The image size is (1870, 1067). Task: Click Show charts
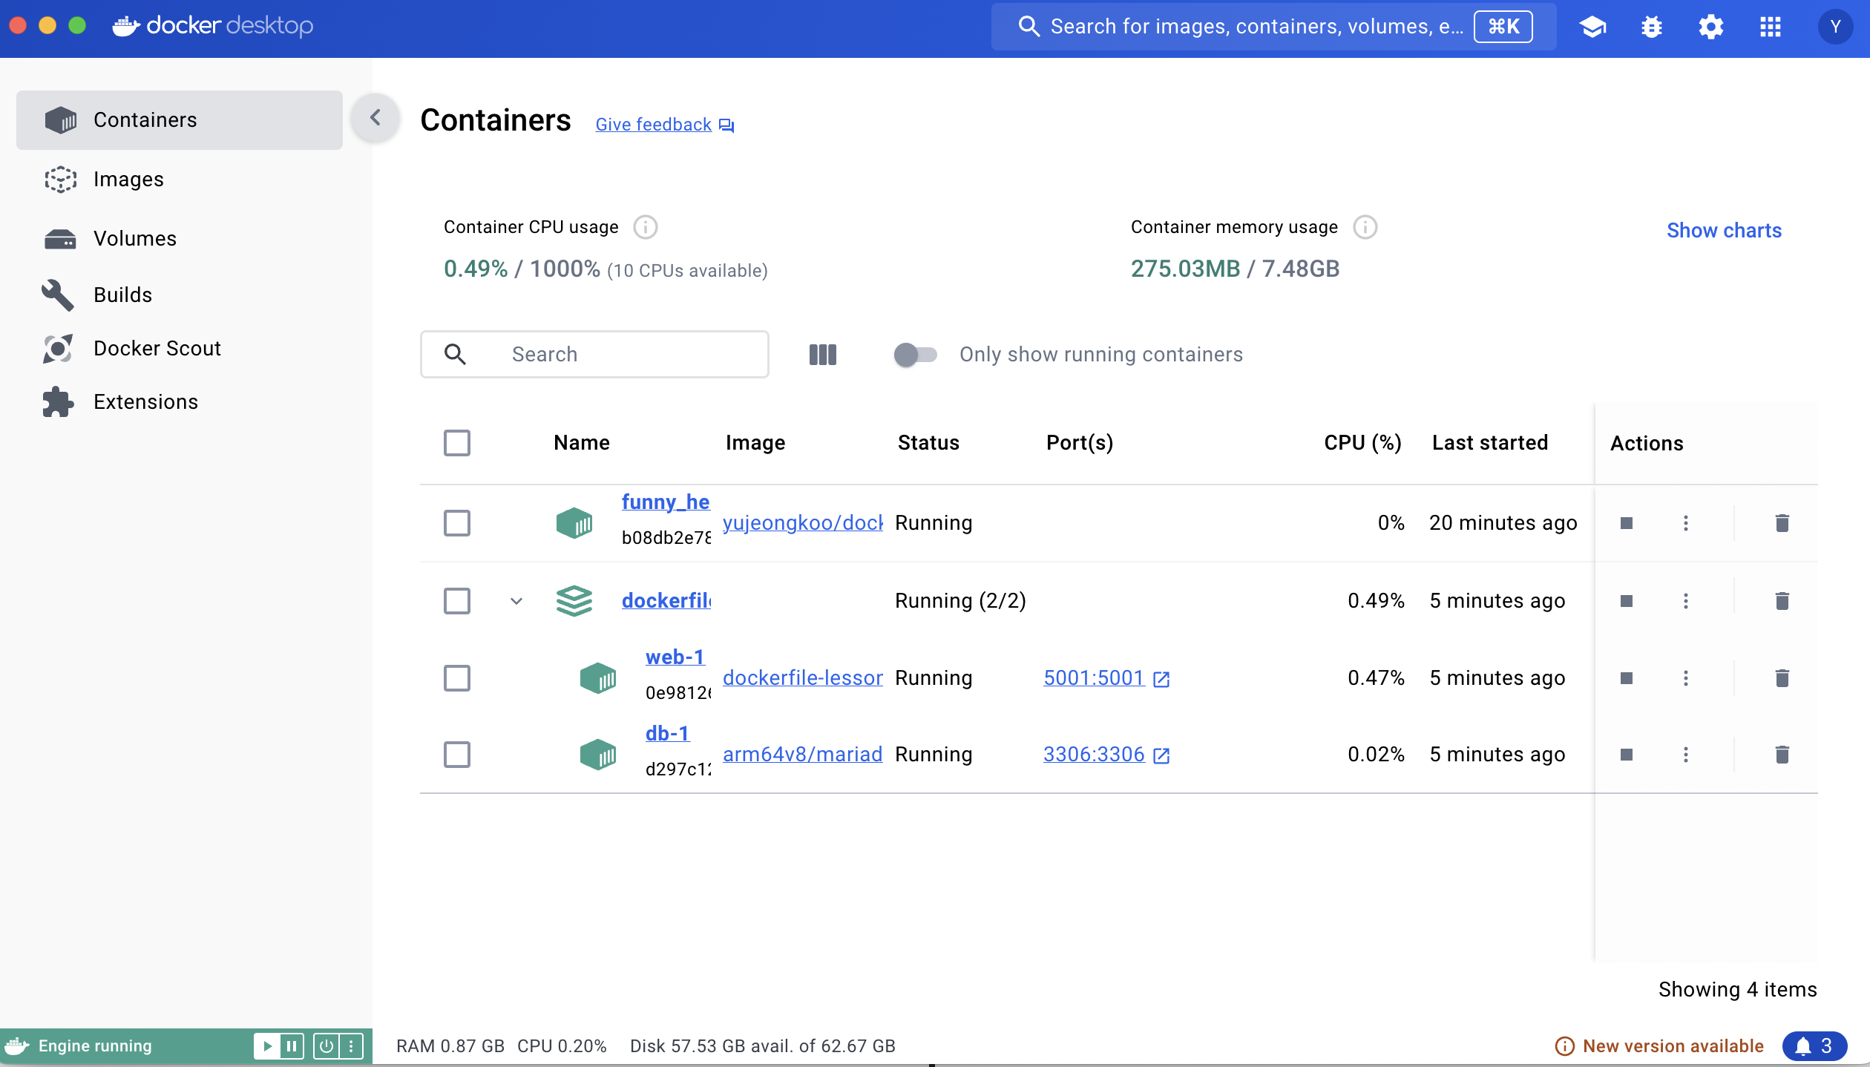coord(1723,231)
